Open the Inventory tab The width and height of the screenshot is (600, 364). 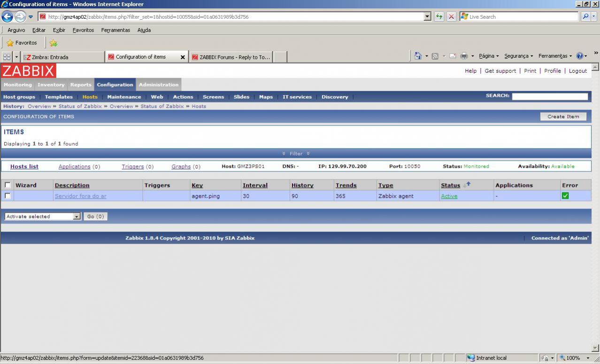(x=51, y=85)
